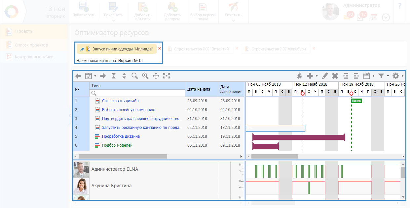
Task: Click the four-way move arrows icon
Action: coord(156,76)
